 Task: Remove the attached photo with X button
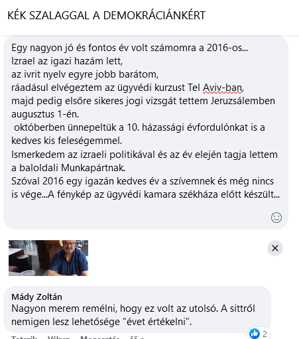[275, 248]
